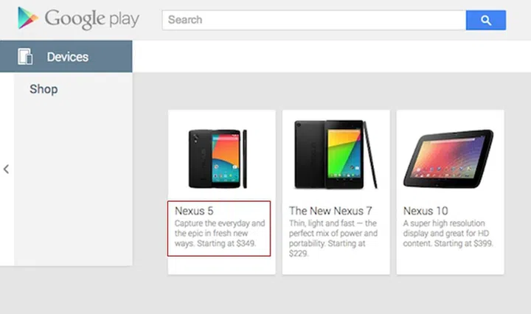Click the 'Capture the everyday and the epic' description
Screen dimensions: 531x314
(x=220, y=234)
